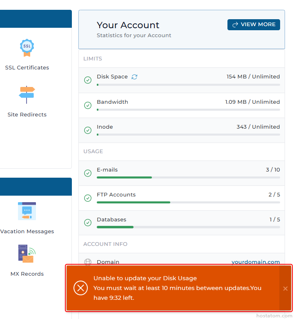294x319 pixels.
Task: Click the LIMITS section header
Action: click(x=93, y=58)
